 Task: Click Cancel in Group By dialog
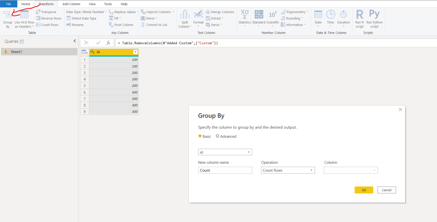387,190
